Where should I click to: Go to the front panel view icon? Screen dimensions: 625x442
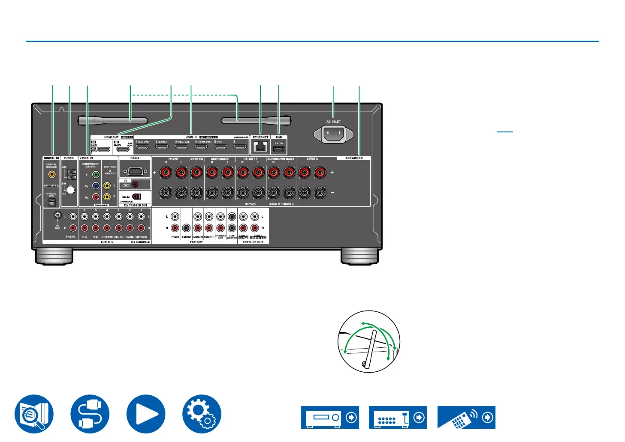coord(330,417)
